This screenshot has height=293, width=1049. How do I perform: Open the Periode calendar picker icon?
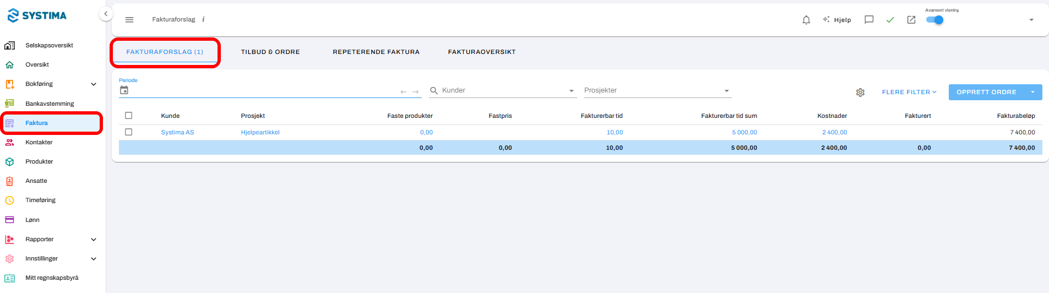pyautogui.click(x=124, y=90)
